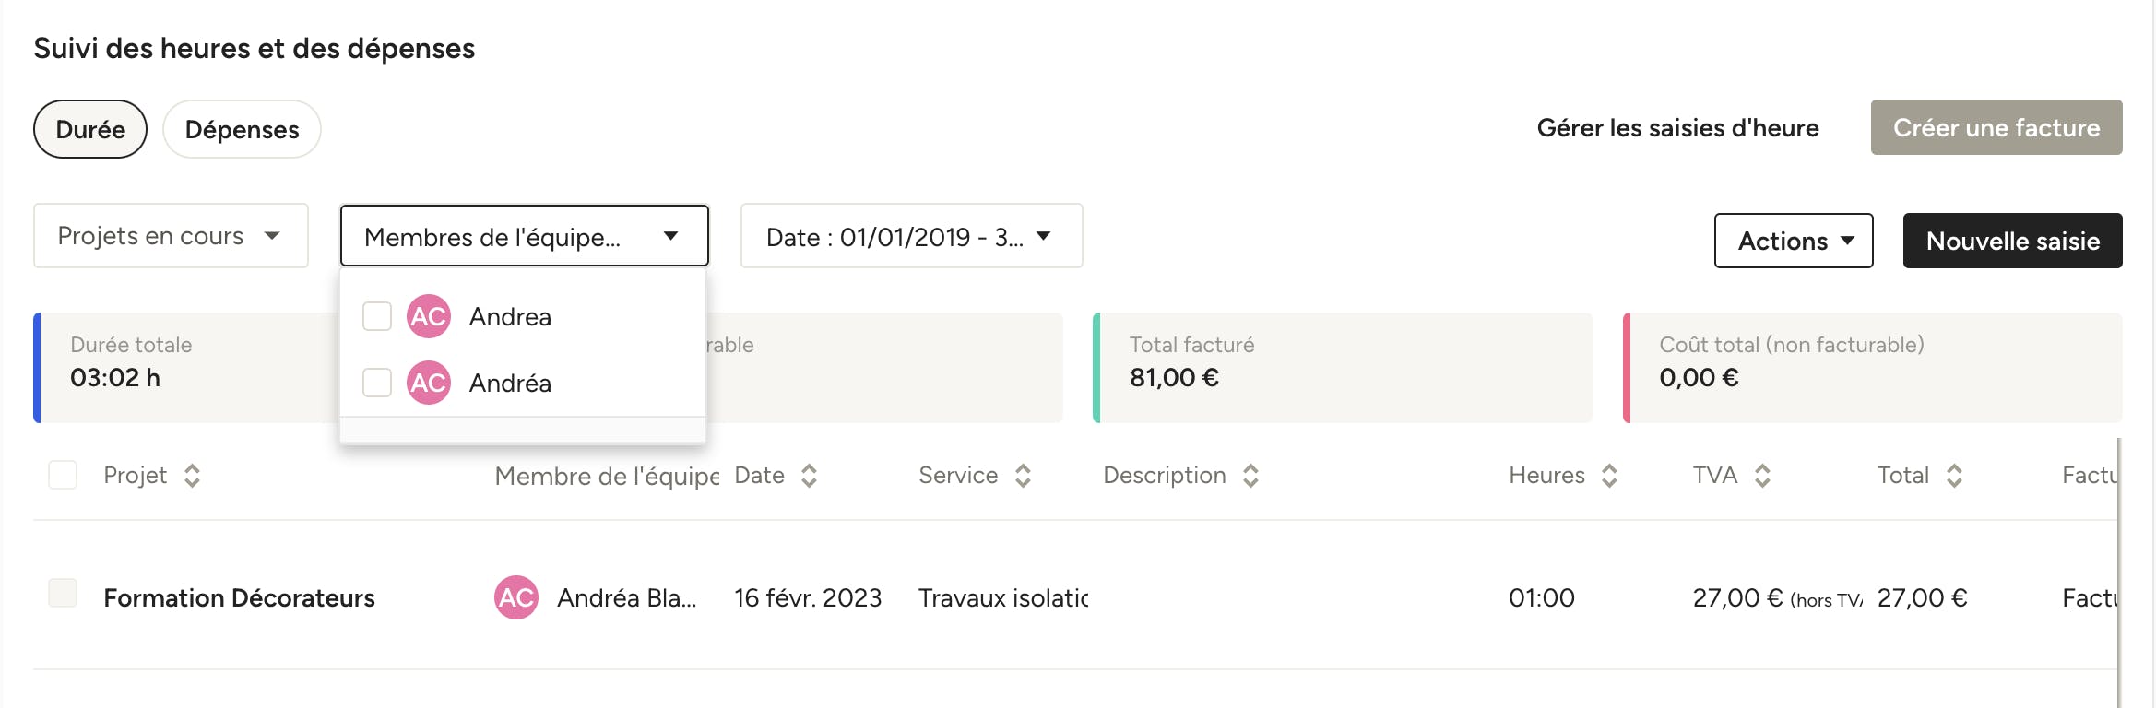Image resolution: width=2156 pixels, height=708 pixels.
Task: Open the Date range filter dropdown
Action: point(911,236)
